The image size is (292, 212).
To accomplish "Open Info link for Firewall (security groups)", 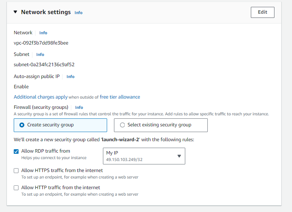I will pos(79,107).
